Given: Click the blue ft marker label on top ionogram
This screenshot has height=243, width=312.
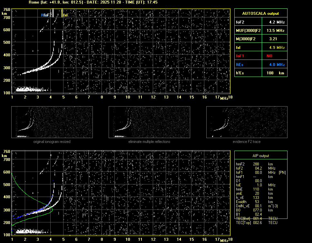Looking at the screenshot, I should point(42,15).
